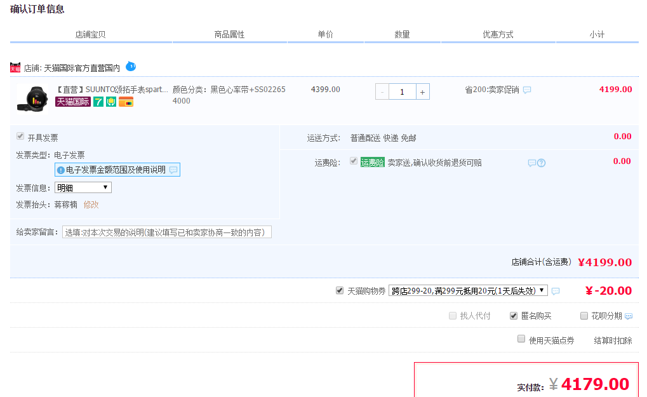This screenshot has height=397, width=647.
Task: Click the 4199.00 subtotal amount on the product row
Action: pos(616,90)
